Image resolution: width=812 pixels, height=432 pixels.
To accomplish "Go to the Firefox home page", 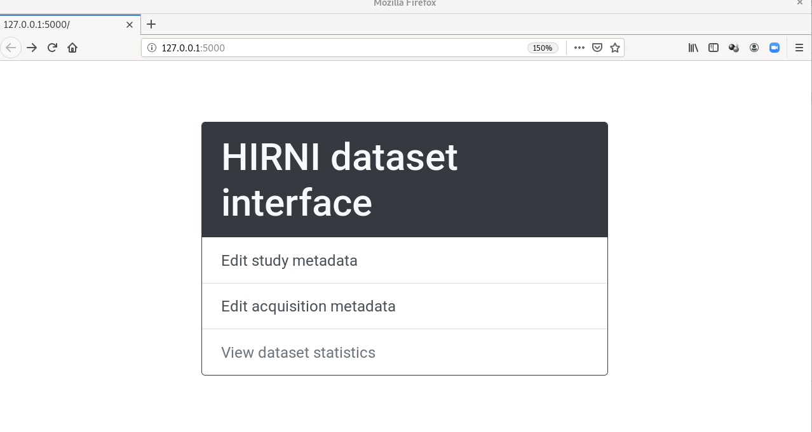I will (72, 48).
